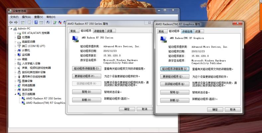Expand the 系统设备 node
The image size is (262, 133).
click(15, 90)
